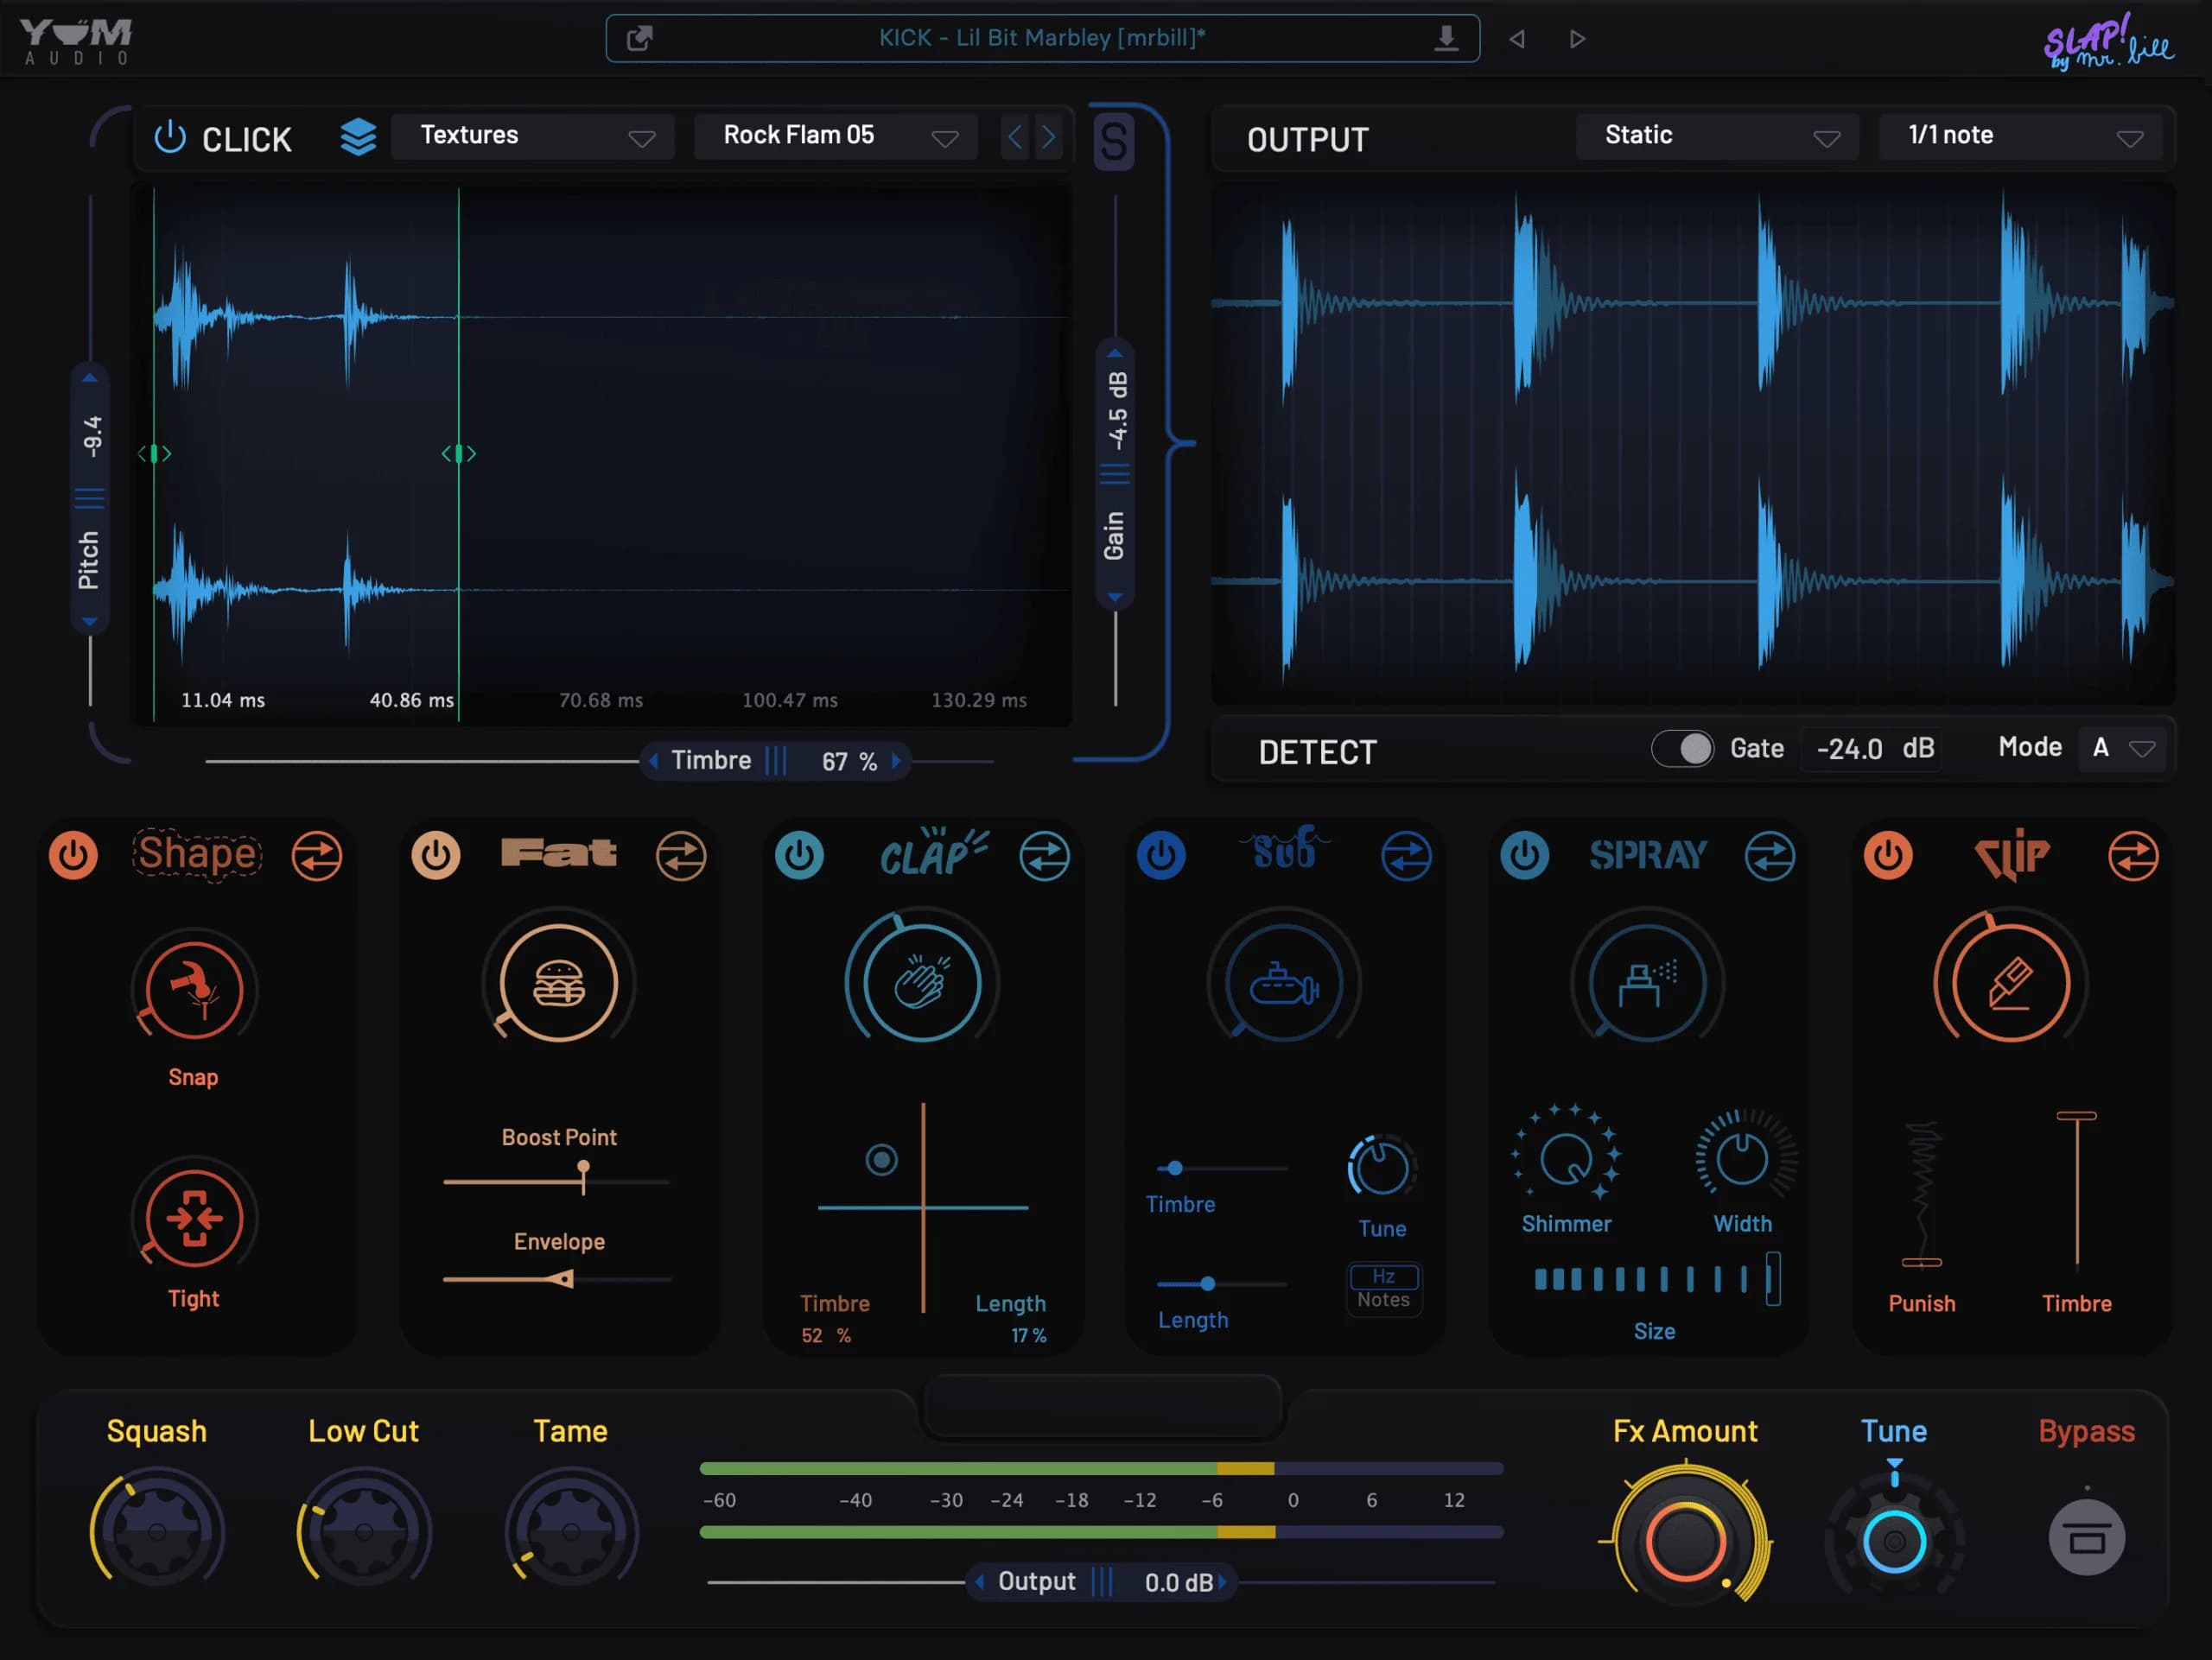
Task: Click the Spray module swap arrows icon
Action: pyautogui.click(x=1769, y=857)
